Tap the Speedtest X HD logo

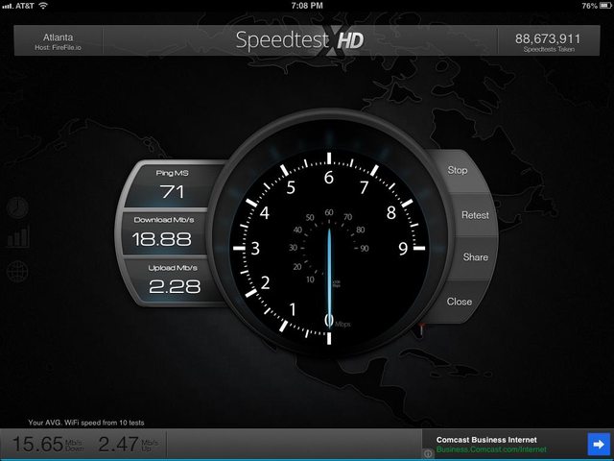coord(299,40)
